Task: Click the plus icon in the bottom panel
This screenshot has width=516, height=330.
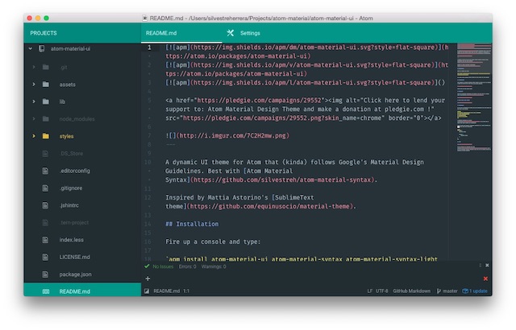Action: pos(148,278)
